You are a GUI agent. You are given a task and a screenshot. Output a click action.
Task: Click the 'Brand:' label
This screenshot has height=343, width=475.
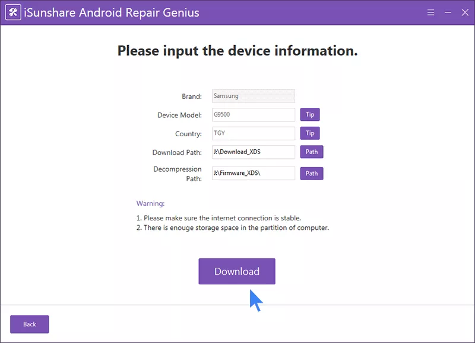click(192, 97)
